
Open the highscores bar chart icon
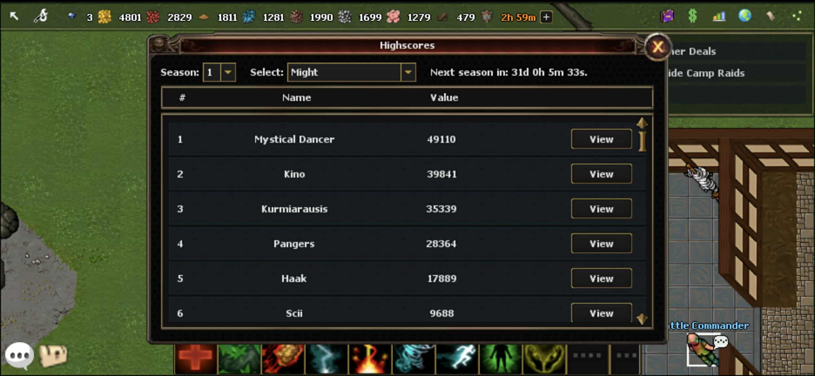pyautogui.click(x=719, y=16)
